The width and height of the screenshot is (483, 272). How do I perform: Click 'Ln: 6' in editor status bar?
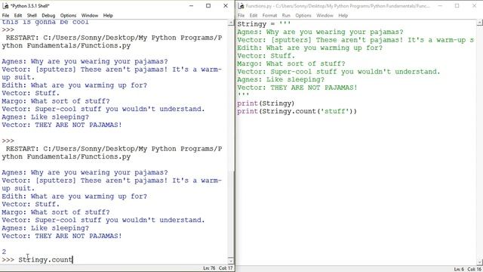pos(459,270)
